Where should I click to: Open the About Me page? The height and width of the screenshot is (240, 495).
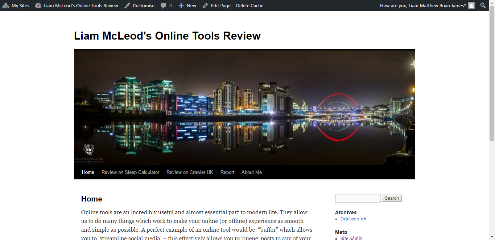click(x=251, y=172)
